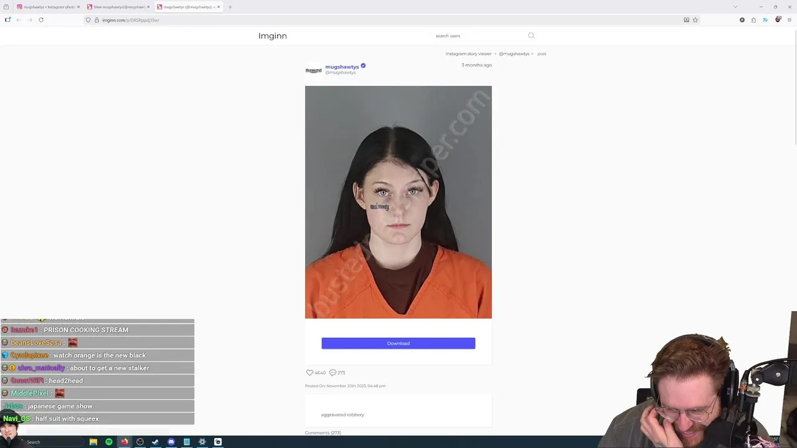The image size is (797, 448).
Task: Click beansLoveSosa's emote in chat
Action: coord(73,343)
